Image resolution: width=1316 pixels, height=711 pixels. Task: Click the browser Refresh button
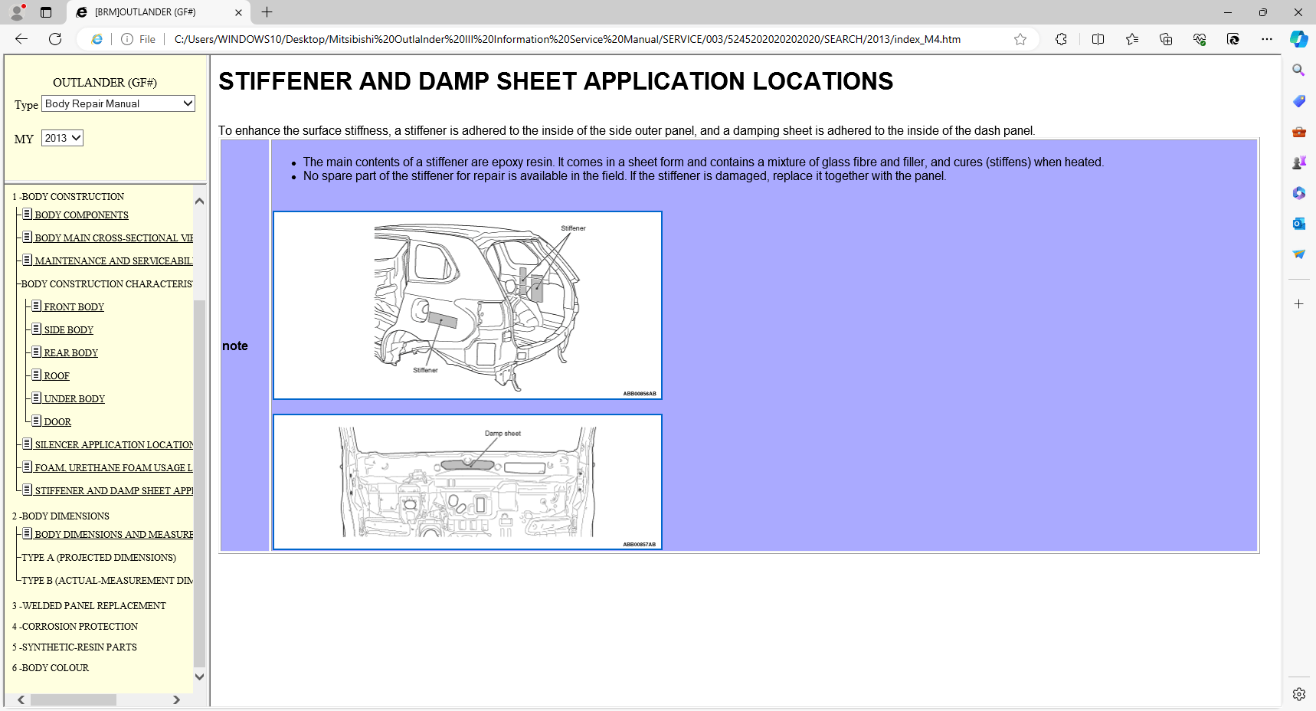[55, 39]
